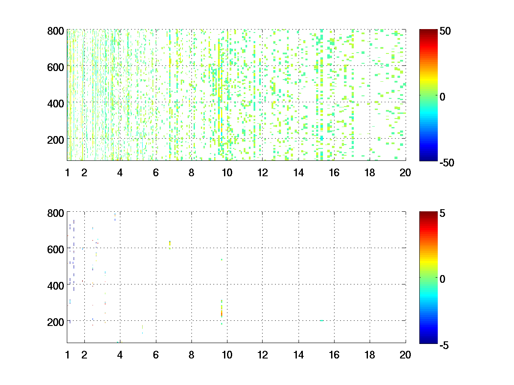Click the red end of the top colorbar

click(x=428, y=33)
